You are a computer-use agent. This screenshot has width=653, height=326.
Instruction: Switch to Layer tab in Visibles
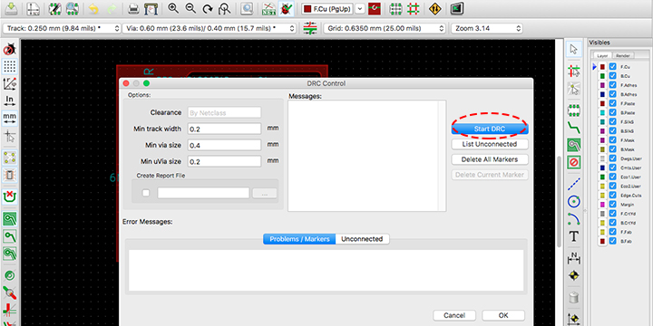[602, 55]
